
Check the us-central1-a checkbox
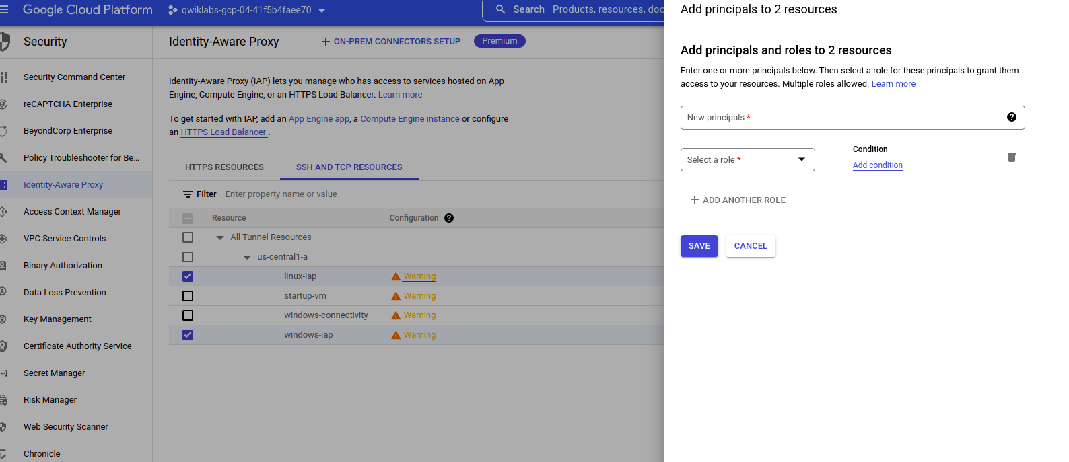click(x=188, y=257)
